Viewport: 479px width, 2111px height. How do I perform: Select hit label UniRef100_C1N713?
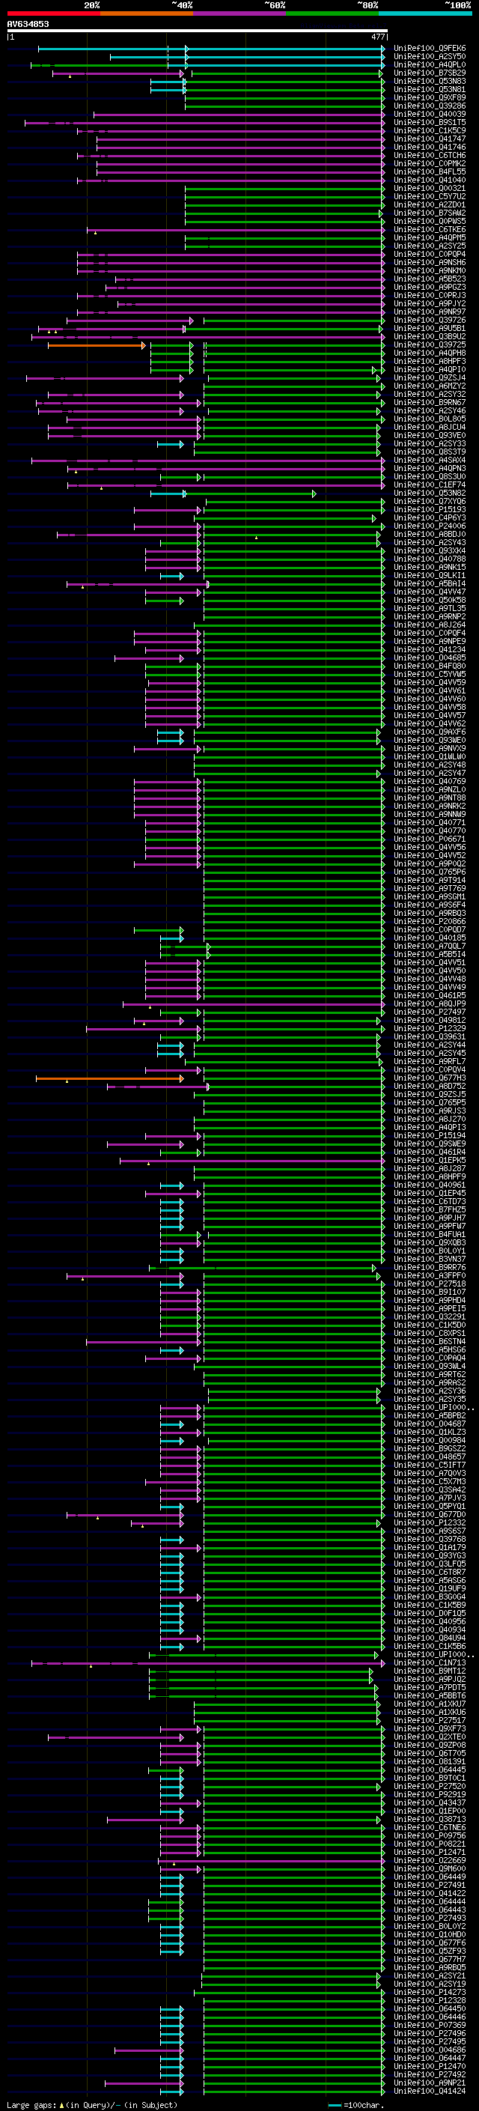click(430, 1662)
